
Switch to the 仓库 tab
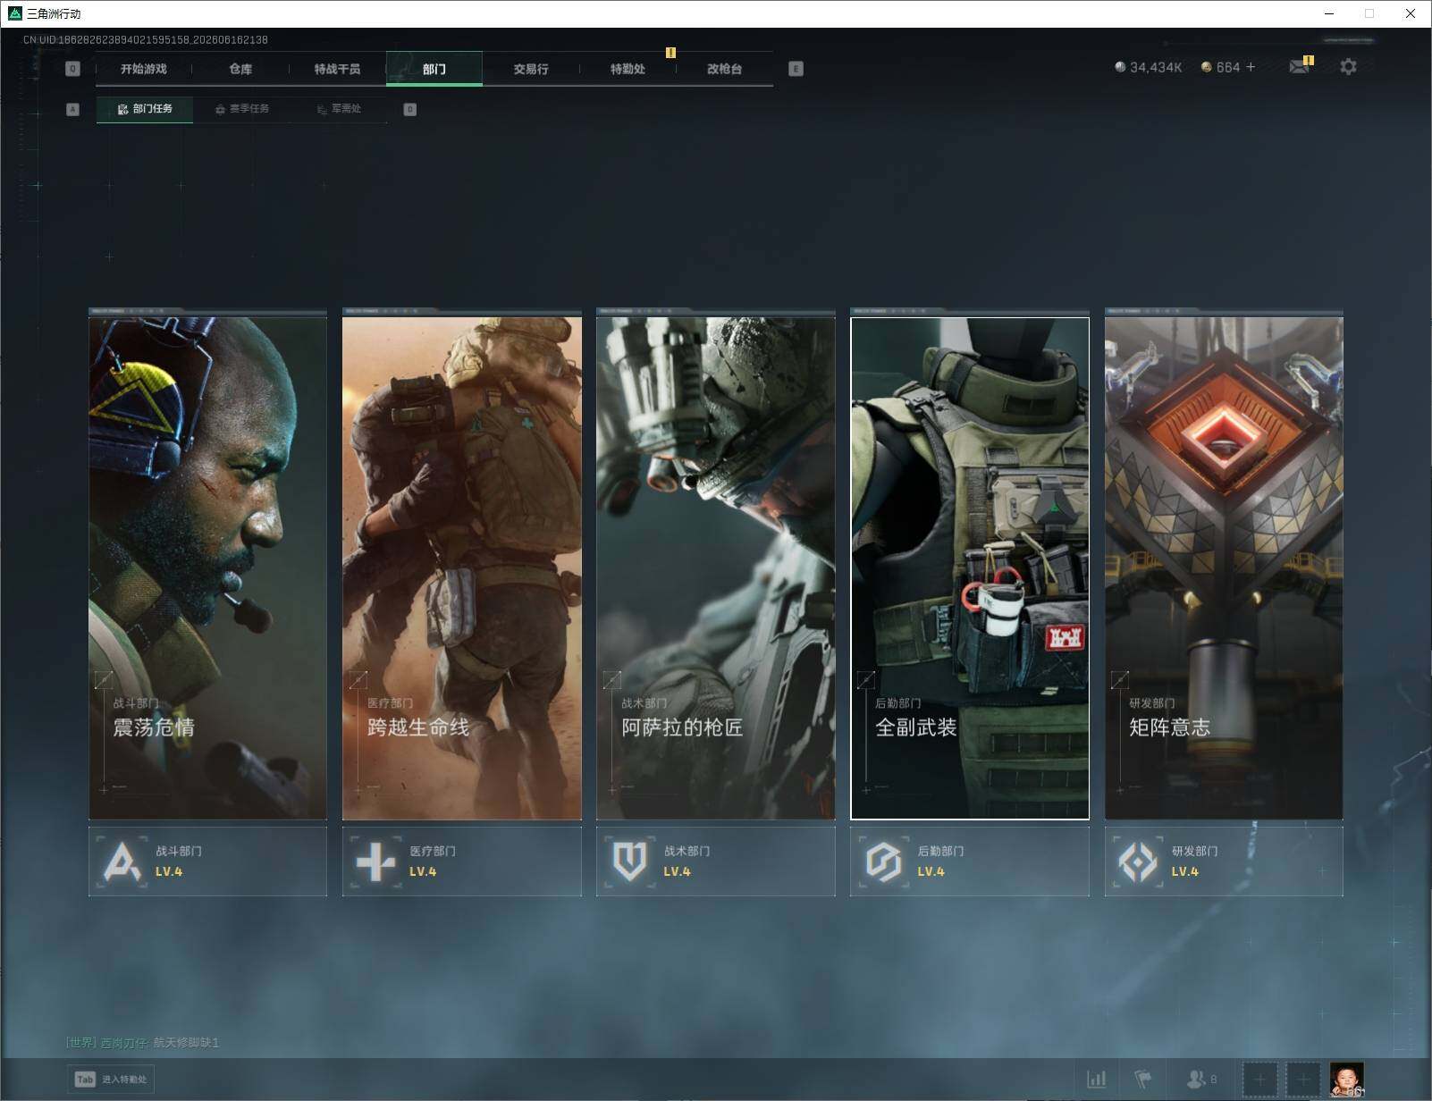[240, 69]
